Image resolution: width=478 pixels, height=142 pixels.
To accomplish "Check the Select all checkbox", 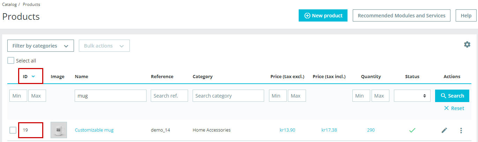I will coord(11,60).
